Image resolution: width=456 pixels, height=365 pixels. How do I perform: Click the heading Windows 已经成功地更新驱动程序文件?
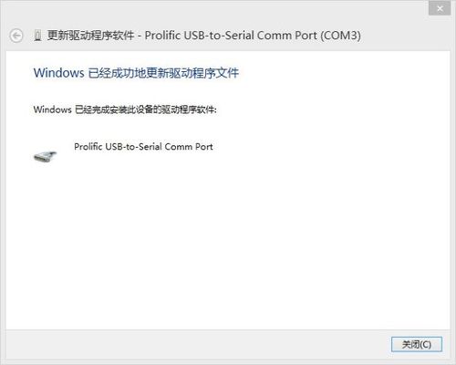136,73
